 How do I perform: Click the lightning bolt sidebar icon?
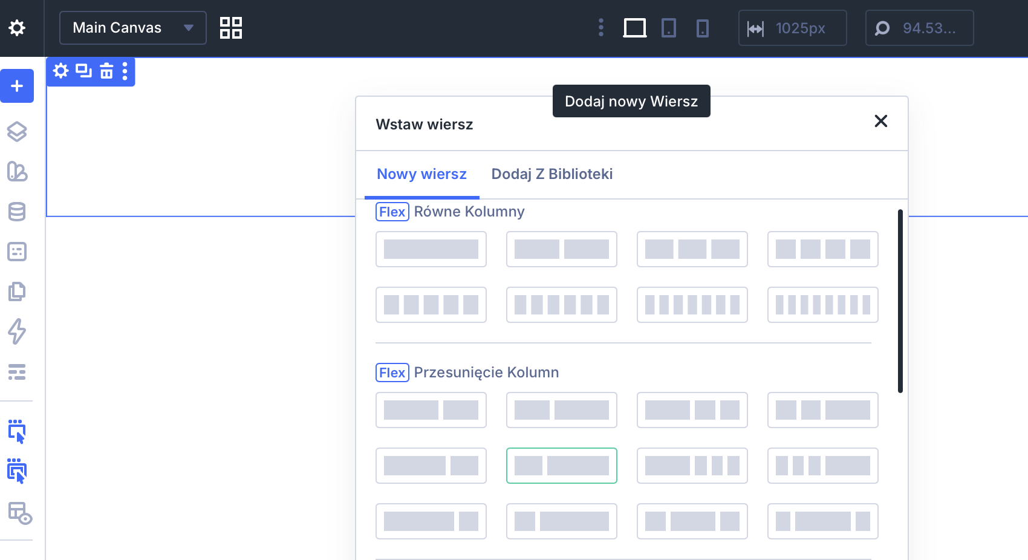pyautogui.click(x=17, y=331)
